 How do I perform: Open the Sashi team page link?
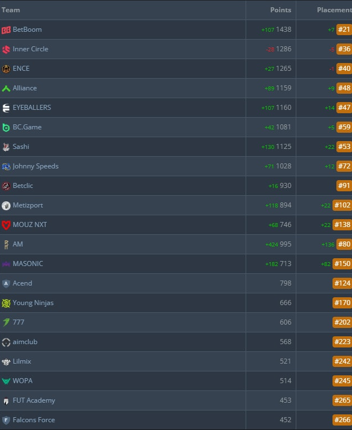pos(21,147)
